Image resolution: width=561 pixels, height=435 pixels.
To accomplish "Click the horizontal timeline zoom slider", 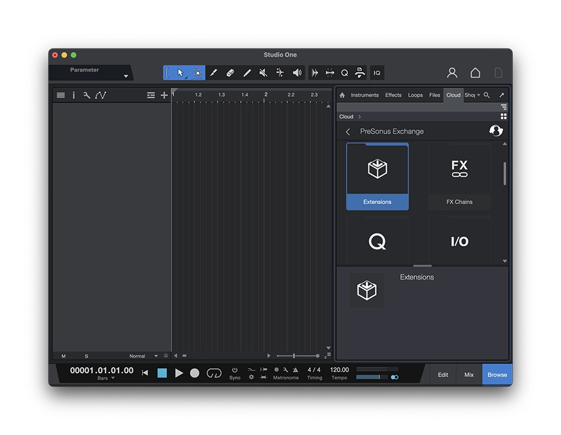I will [298, 356].
